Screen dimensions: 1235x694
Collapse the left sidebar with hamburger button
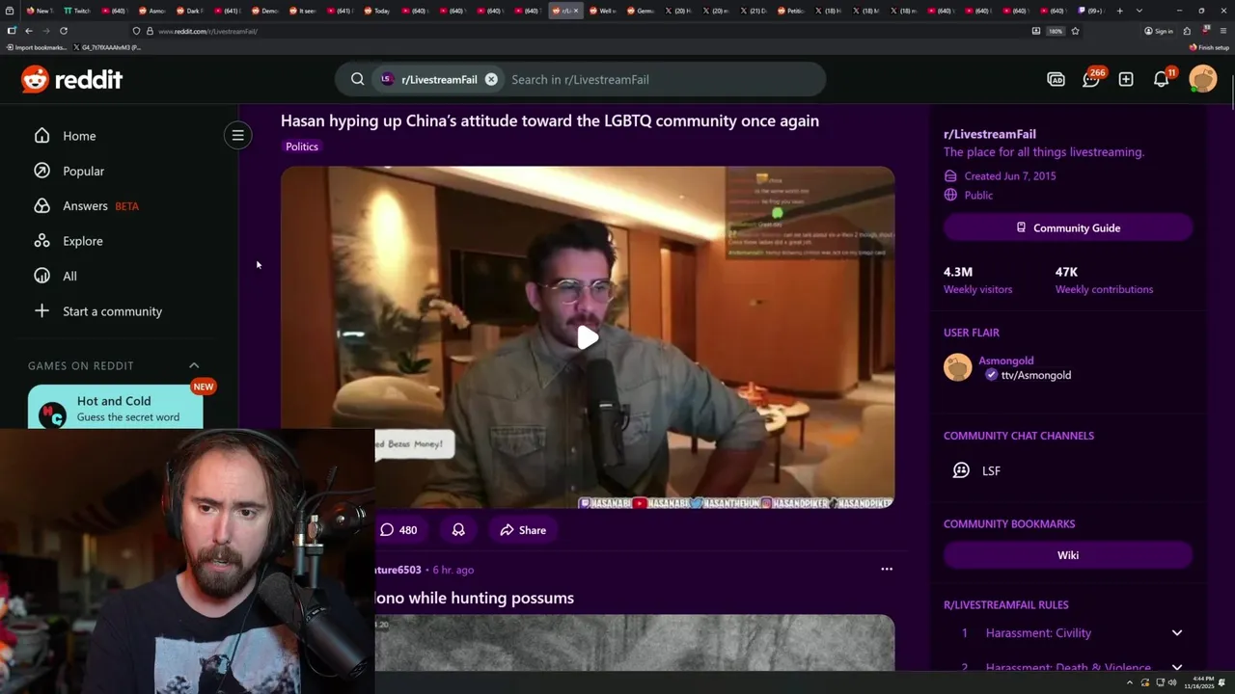(x=238, y=135)
